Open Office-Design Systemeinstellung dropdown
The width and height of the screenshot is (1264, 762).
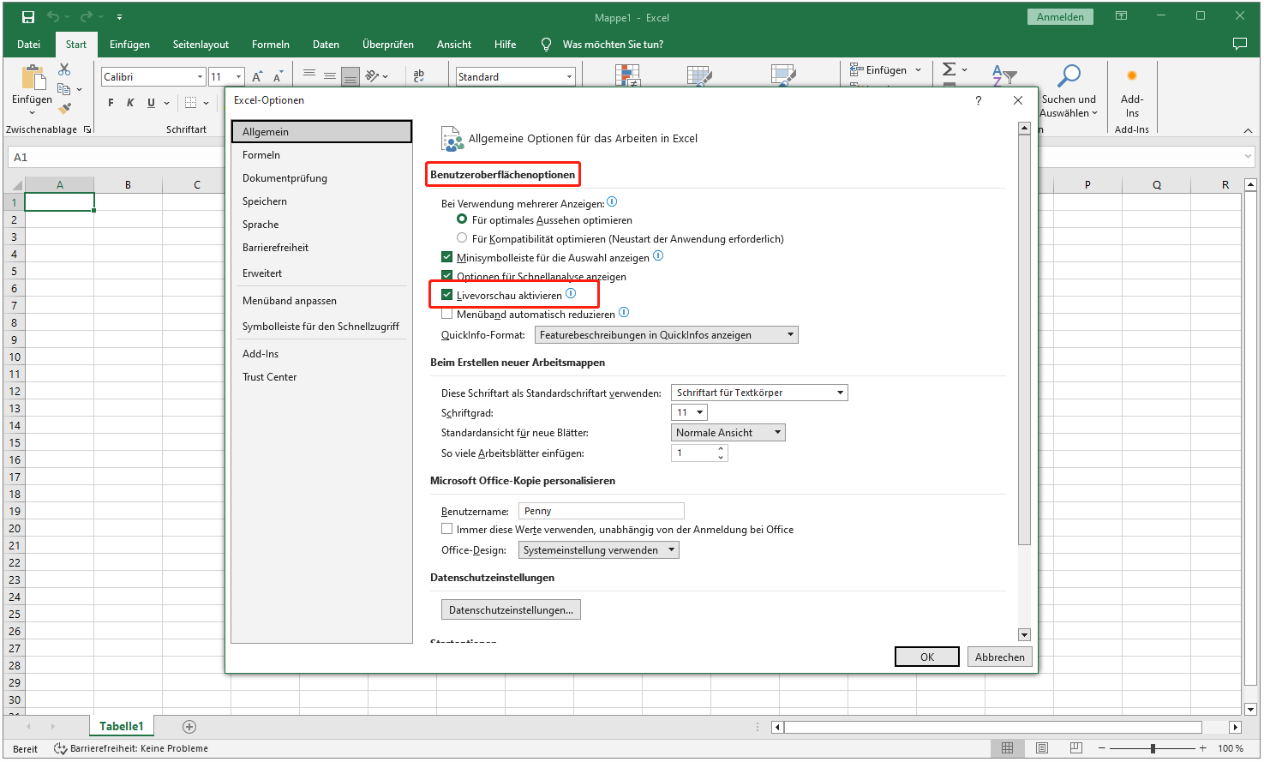pos(599,550)
